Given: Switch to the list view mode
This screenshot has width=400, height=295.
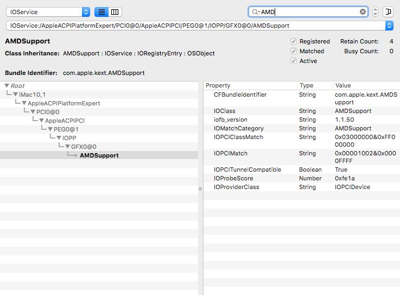Looking at the screenshot, I should coord(101,12).
